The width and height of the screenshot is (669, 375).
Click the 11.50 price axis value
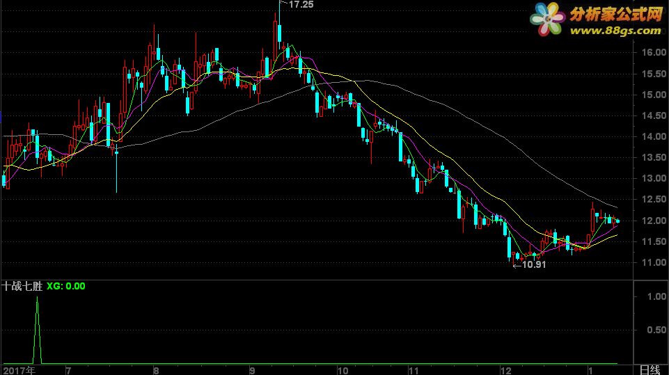pos(654,241)
